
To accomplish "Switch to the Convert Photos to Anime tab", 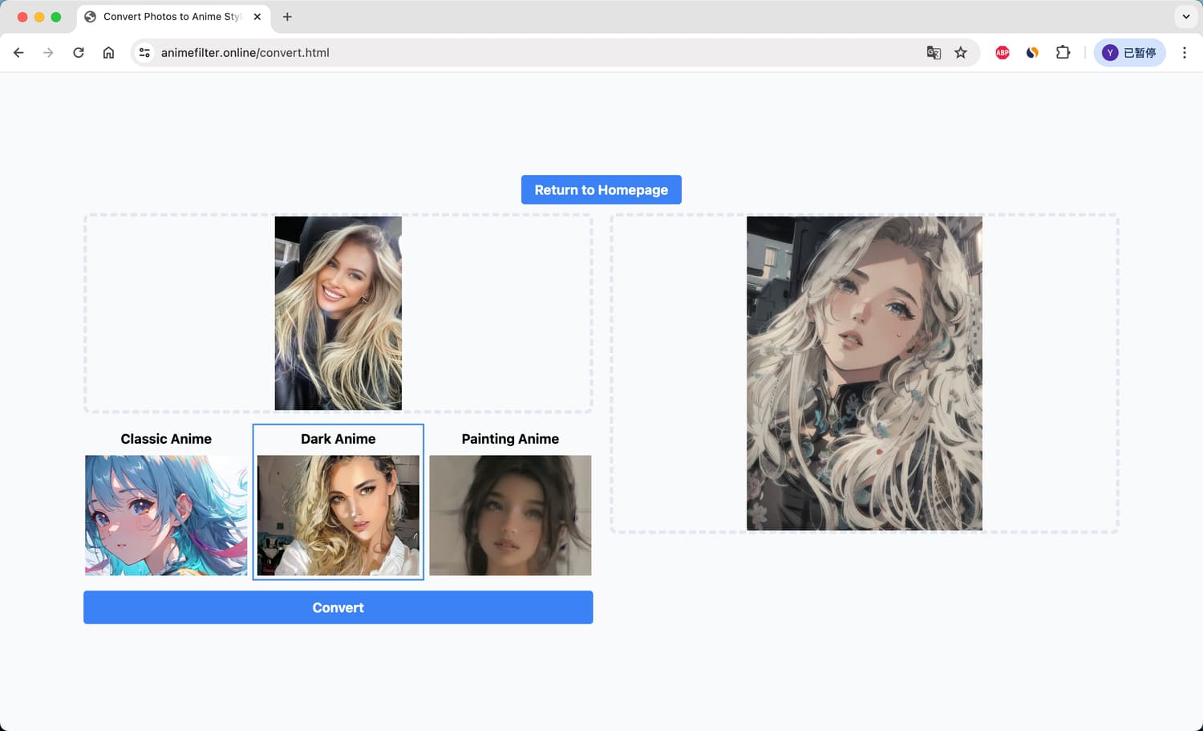I will click(x=171, y=17).
